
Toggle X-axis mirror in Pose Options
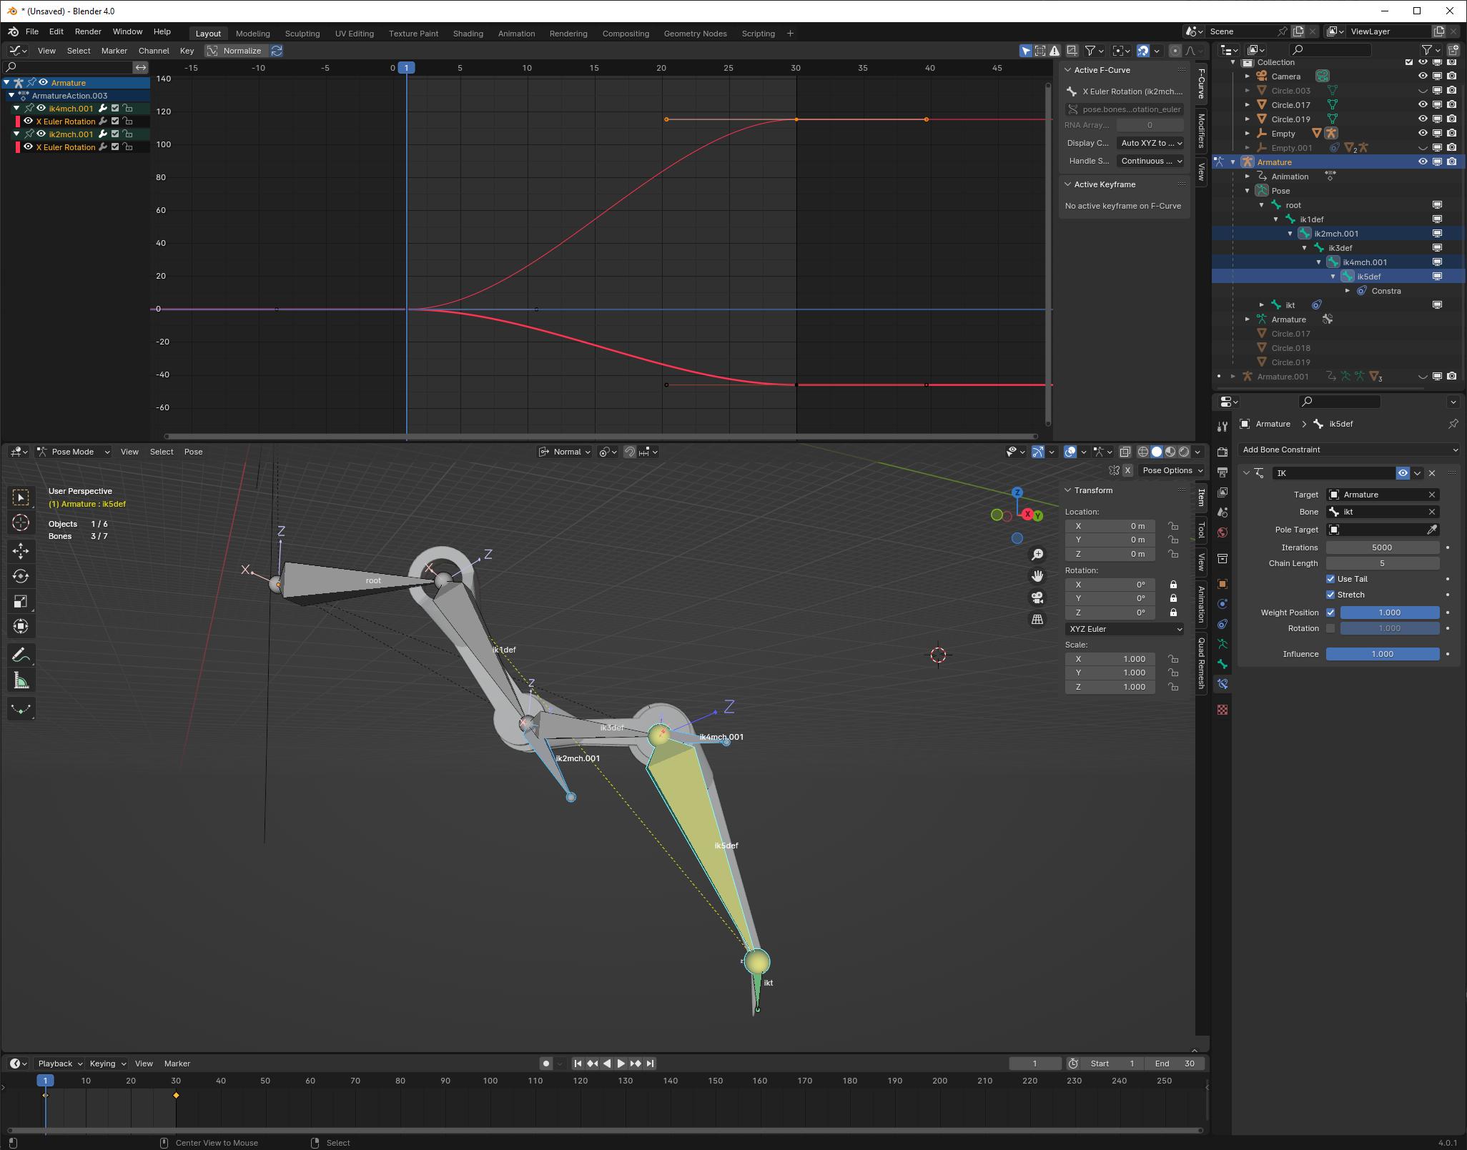(1127, 470)
